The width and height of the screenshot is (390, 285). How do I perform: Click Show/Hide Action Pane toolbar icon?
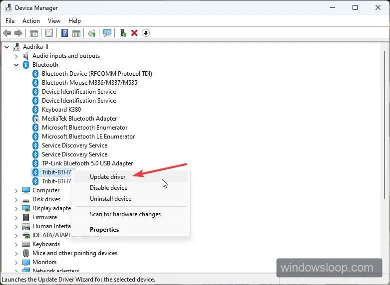[76, 33]
